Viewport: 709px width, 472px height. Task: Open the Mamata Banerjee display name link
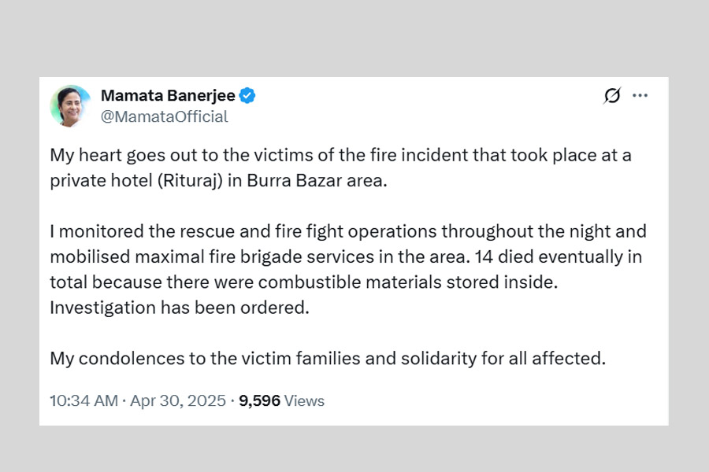point(168,96)
